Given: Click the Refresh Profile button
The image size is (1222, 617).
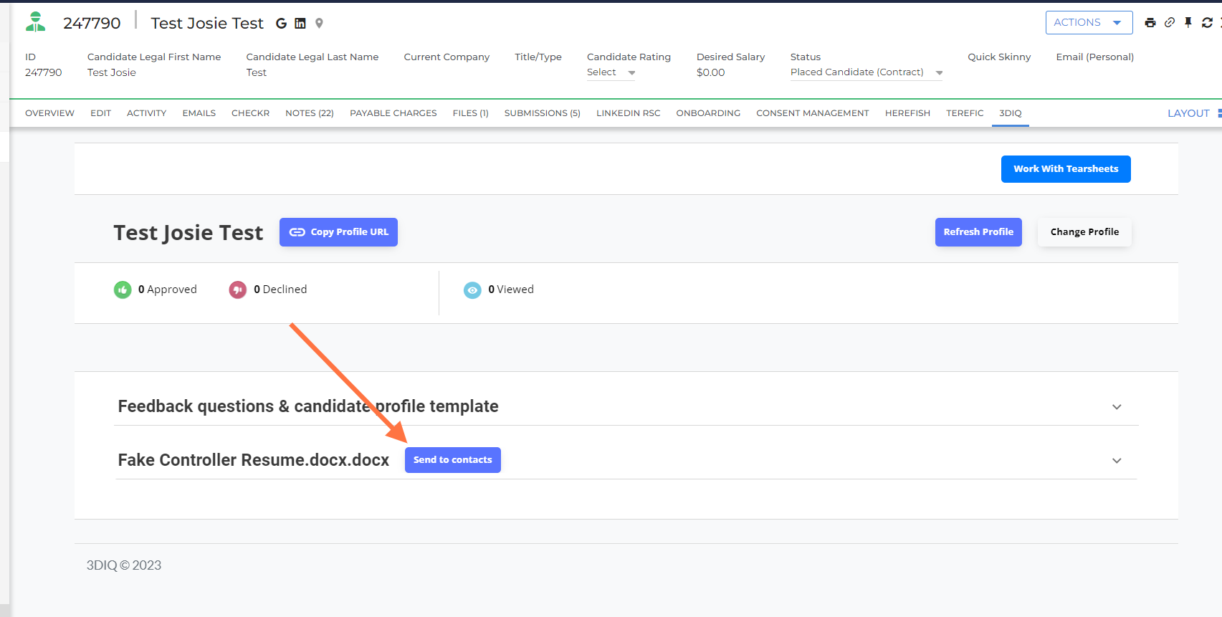Looking at the screenshot, I should tap(978, 232).
